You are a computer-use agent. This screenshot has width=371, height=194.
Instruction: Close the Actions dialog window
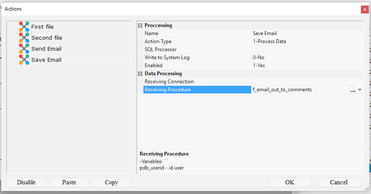click(364, 9)
